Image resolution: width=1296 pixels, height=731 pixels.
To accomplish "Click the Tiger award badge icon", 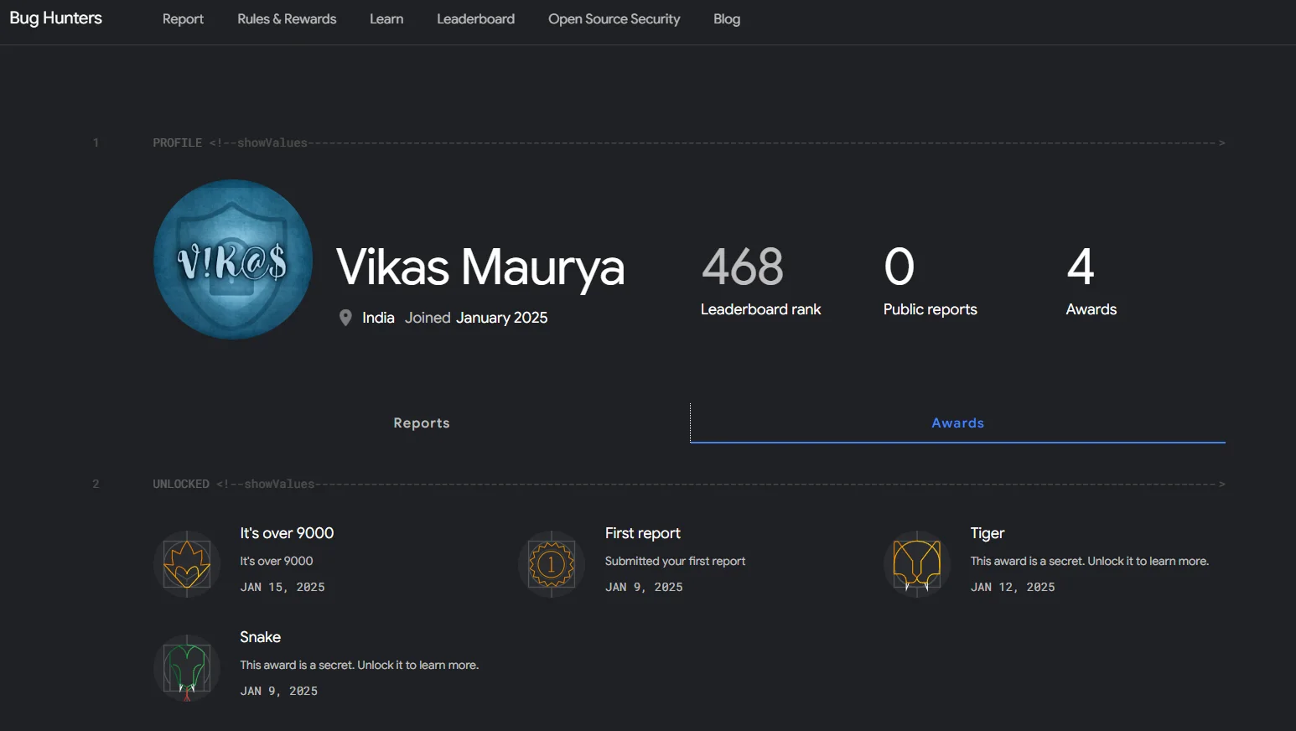I will (x=917, y=564).
